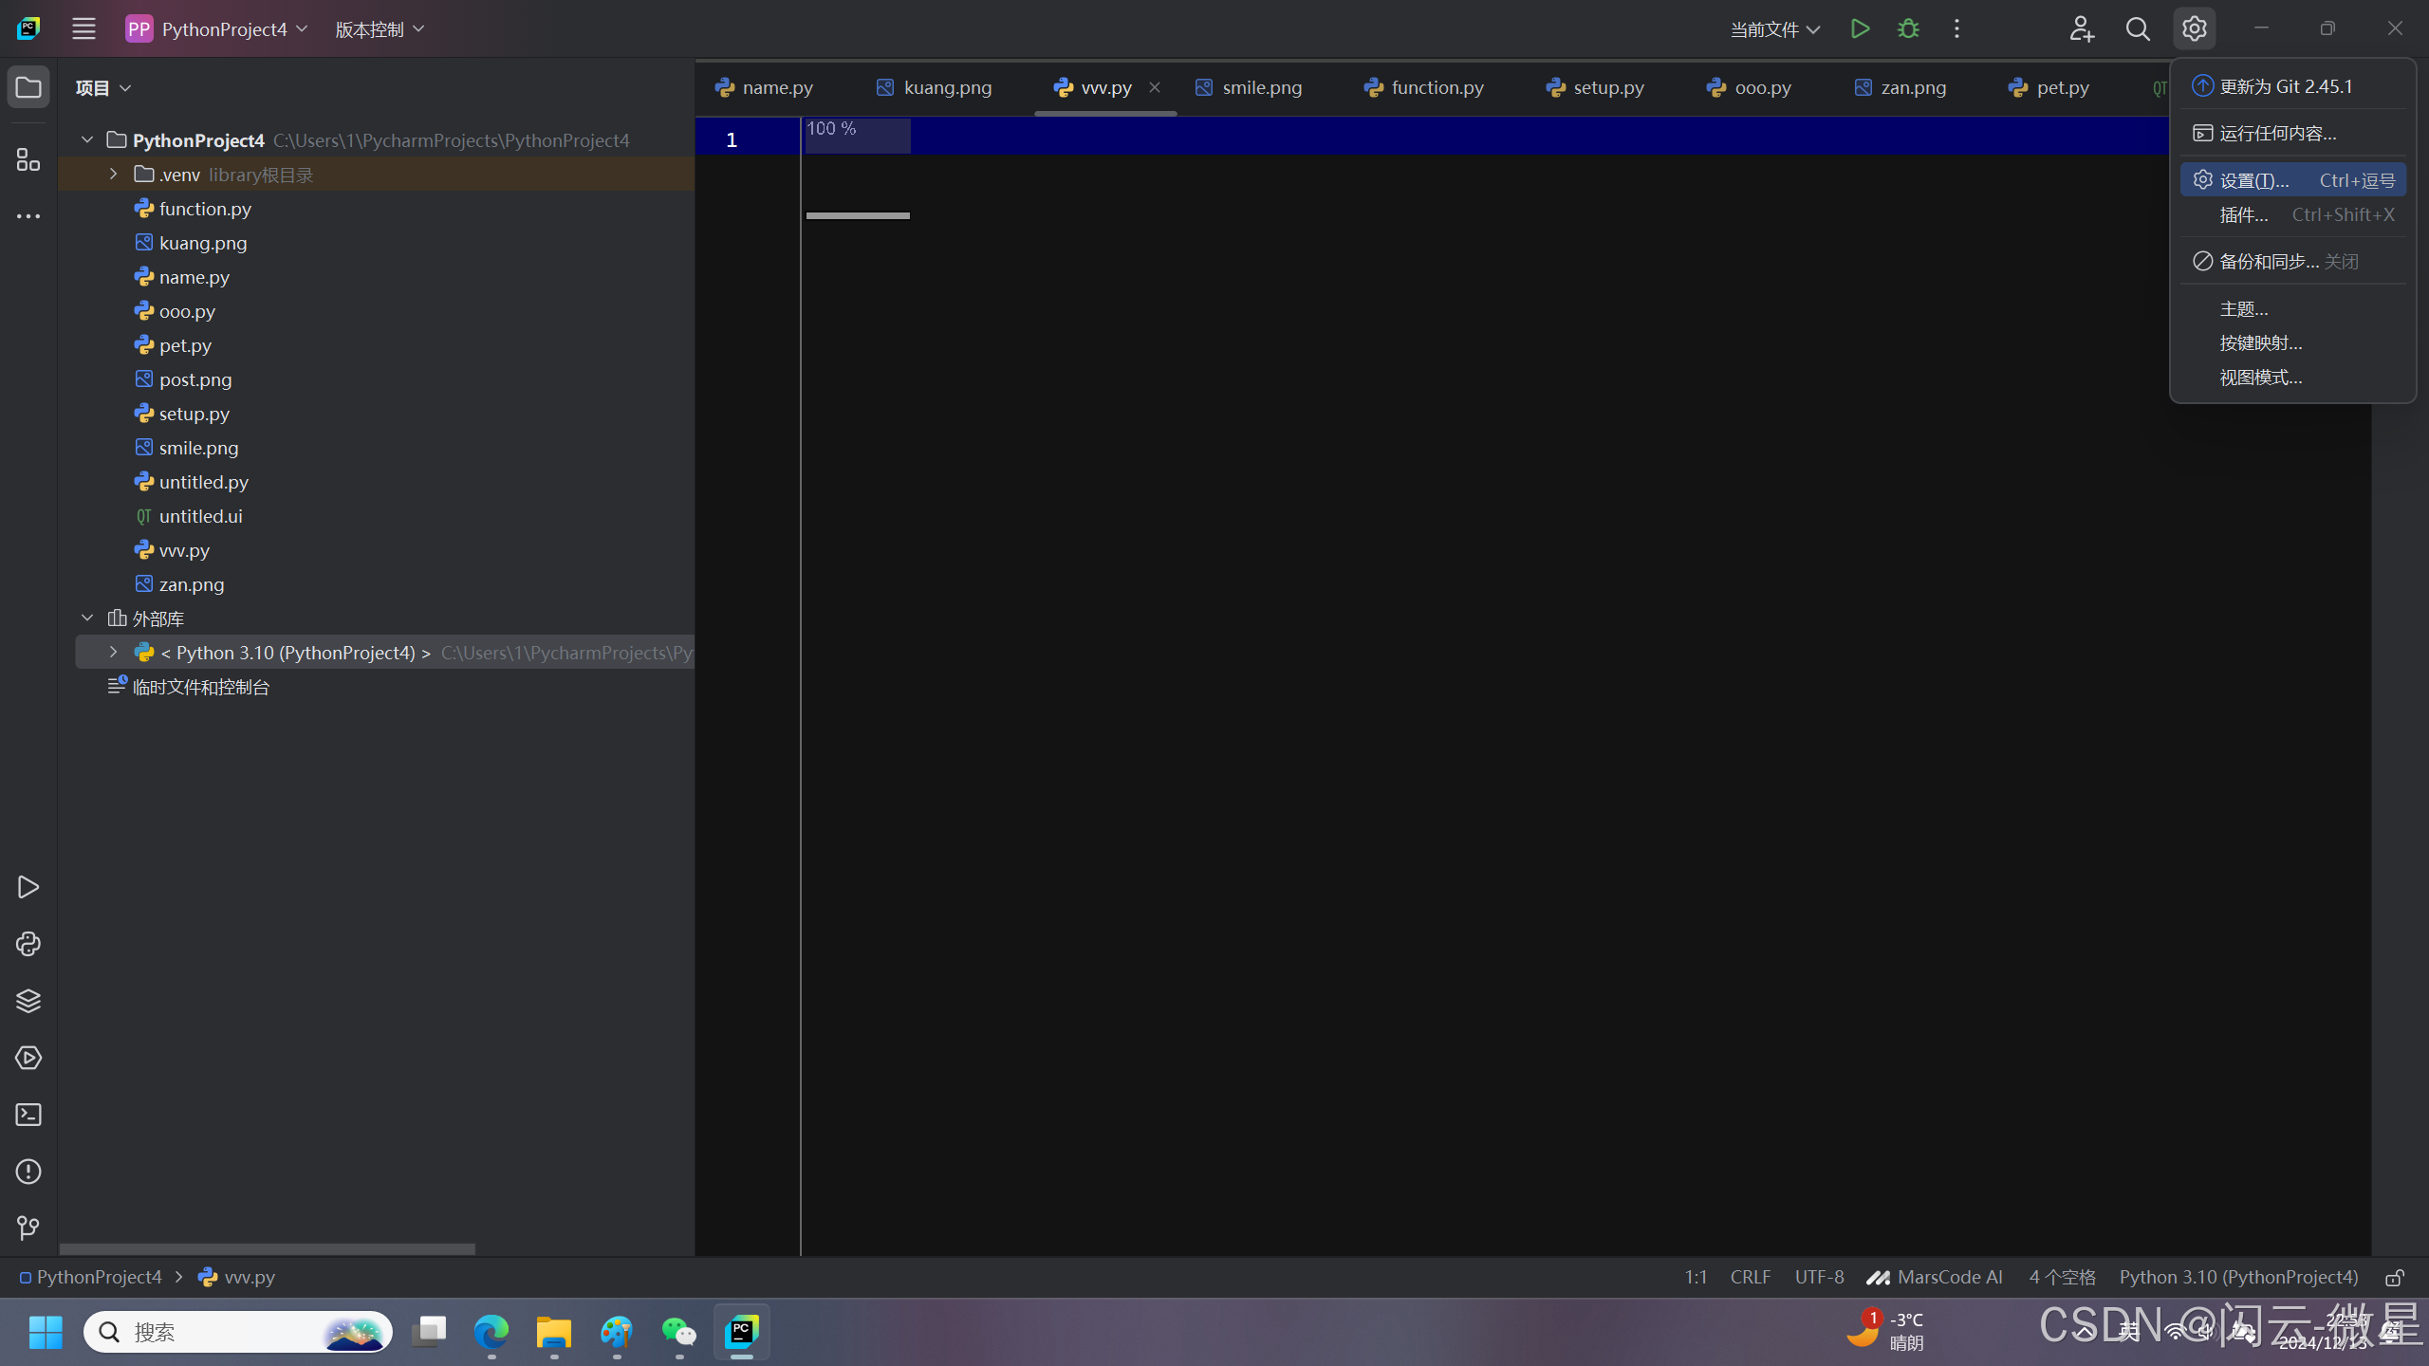
Task: Open the Git version control tool window
Action: [x=28, y=1228]
